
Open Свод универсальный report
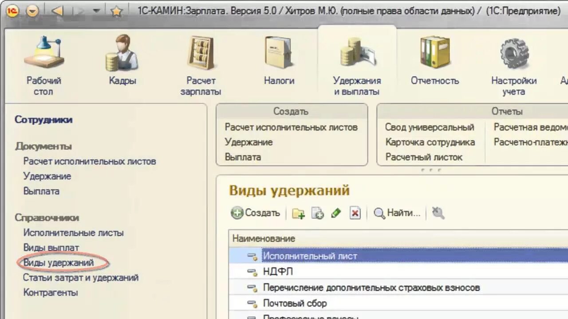[x=430, y=127]
